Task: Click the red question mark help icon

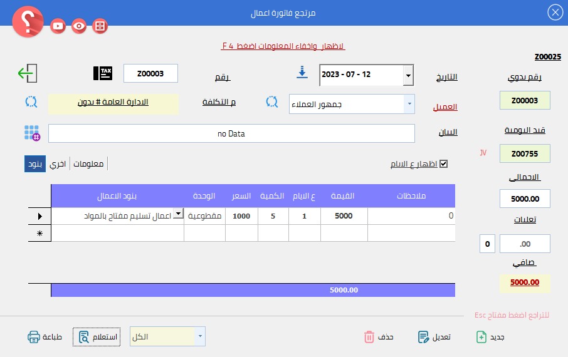Action: (x=28, y=23)
